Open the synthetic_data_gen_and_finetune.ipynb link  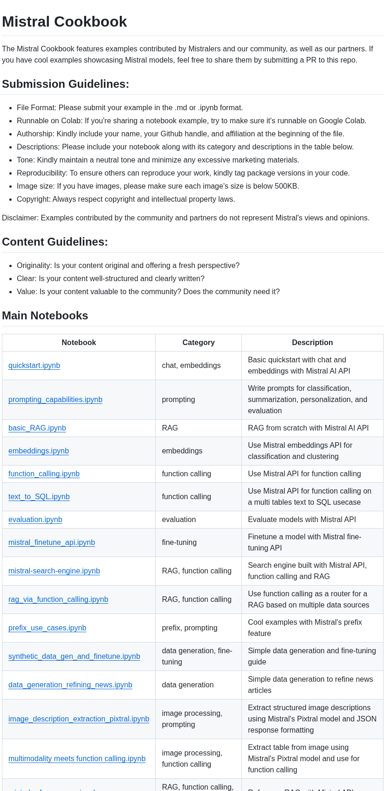point(74,657)
